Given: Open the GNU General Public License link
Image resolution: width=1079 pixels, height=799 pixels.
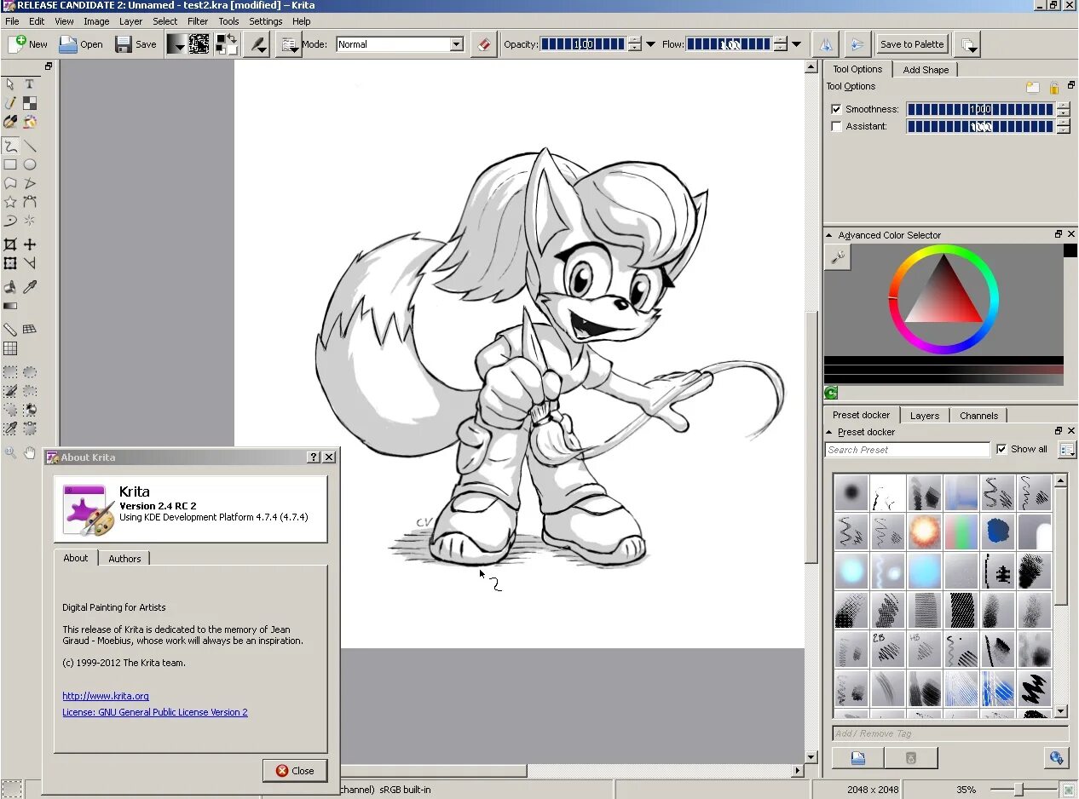Looking at the screenshot, I should [x=155, y=712].
